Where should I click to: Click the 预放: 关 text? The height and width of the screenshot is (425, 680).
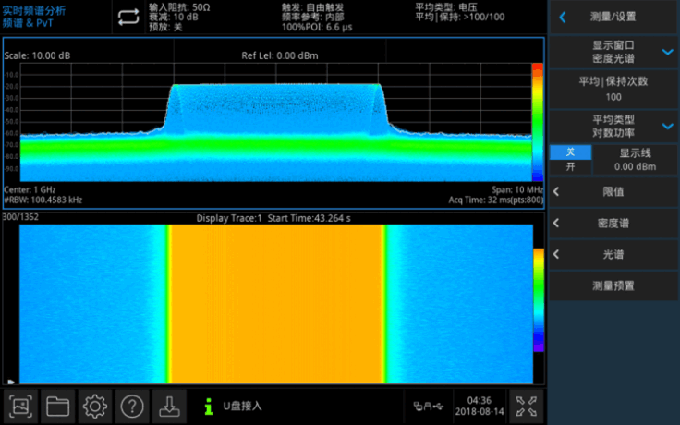(165, 27)
